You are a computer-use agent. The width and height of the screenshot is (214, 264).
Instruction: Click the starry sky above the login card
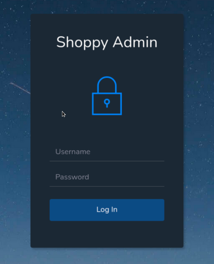point(107,7)
